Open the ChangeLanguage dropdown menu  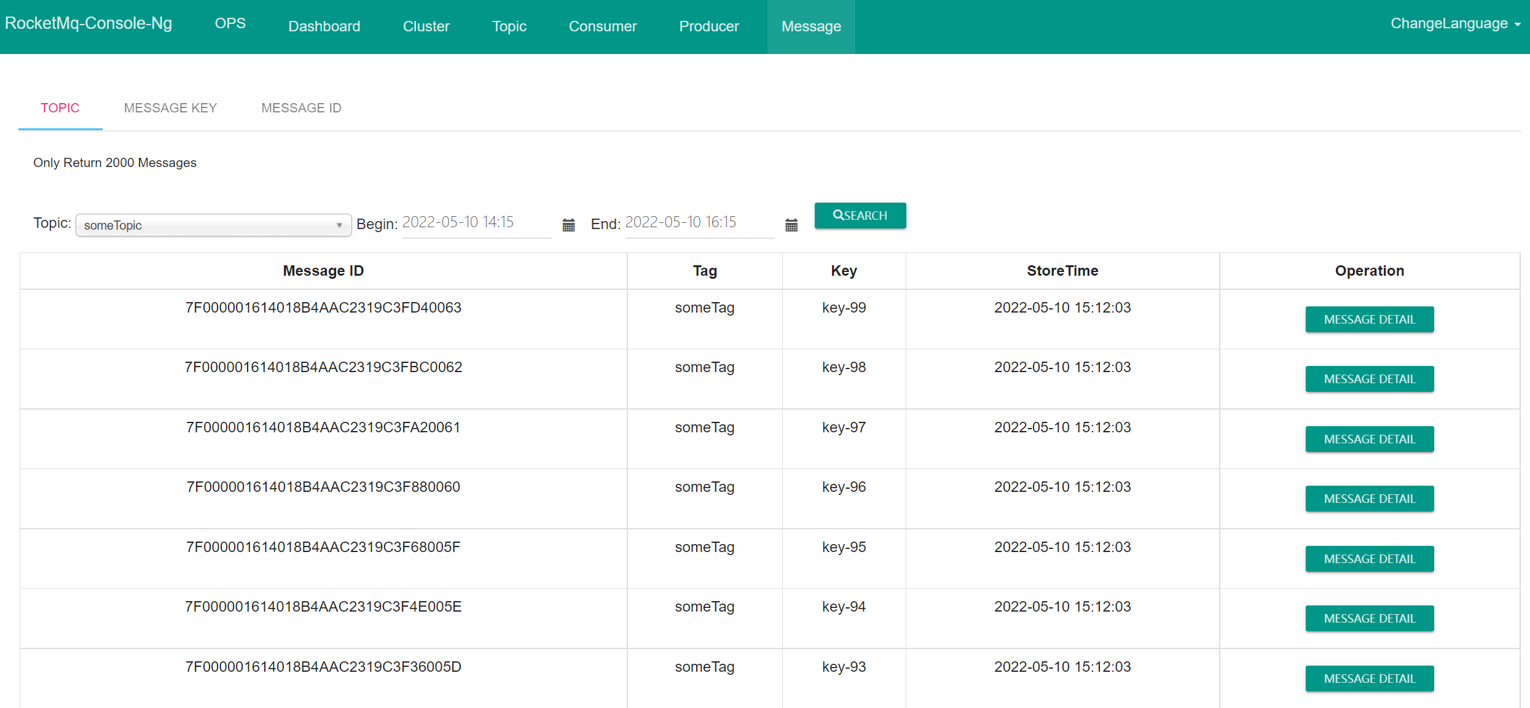tap(1454, 24)
